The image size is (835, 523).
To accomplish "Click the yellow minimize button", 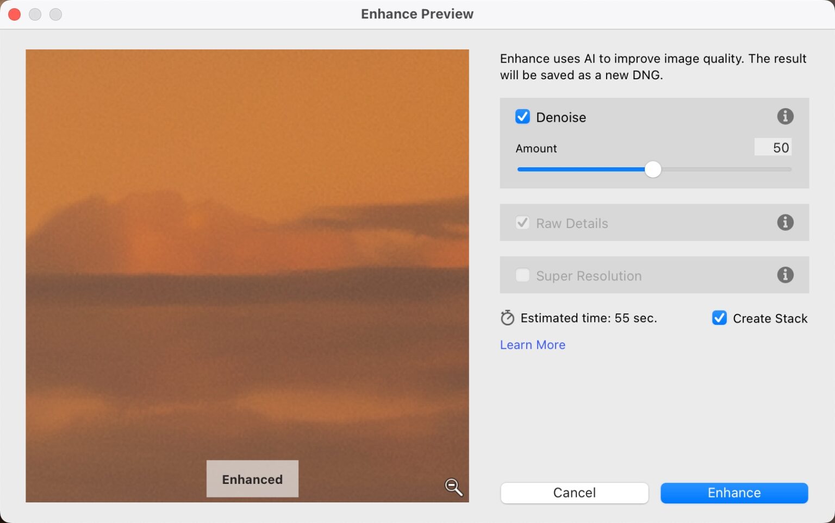I will (35, 14).
